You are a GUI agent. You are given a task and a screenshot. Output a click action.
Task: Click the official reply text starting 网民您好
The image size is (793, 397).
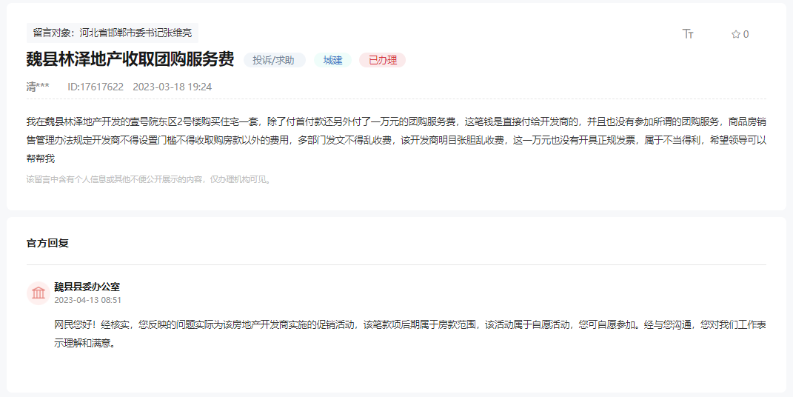click(x=410, y=334)
